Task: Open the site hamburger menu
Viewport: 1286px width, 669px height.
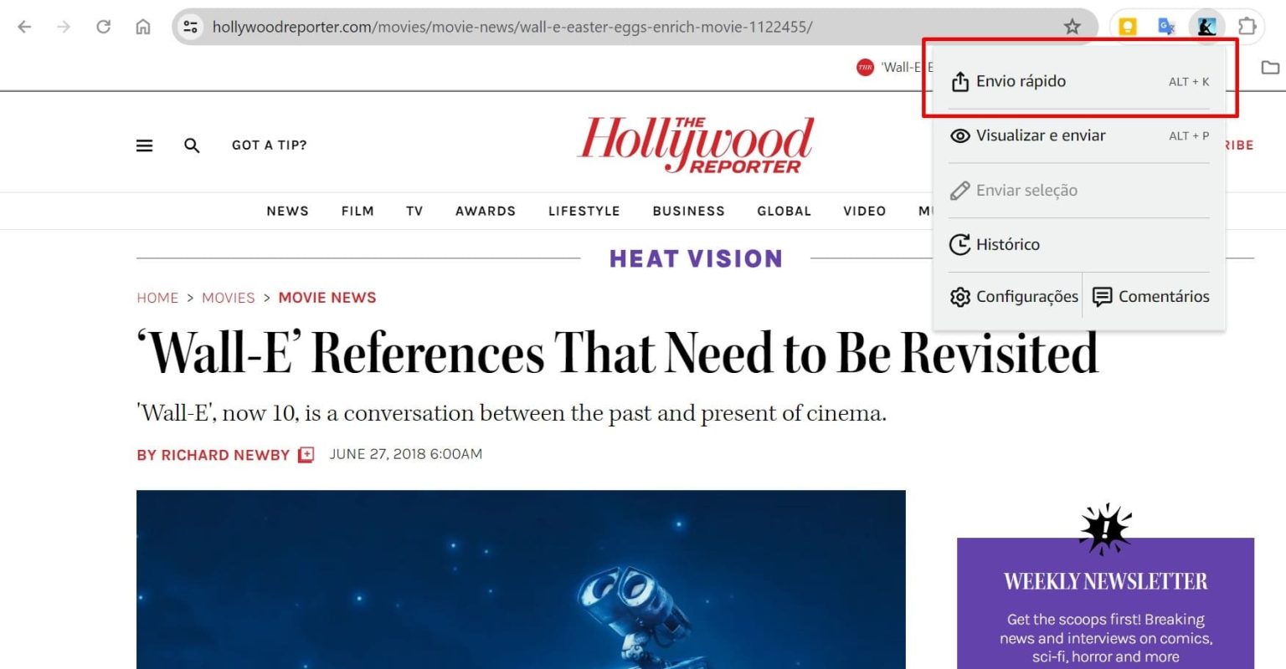Action: [145, 146]
